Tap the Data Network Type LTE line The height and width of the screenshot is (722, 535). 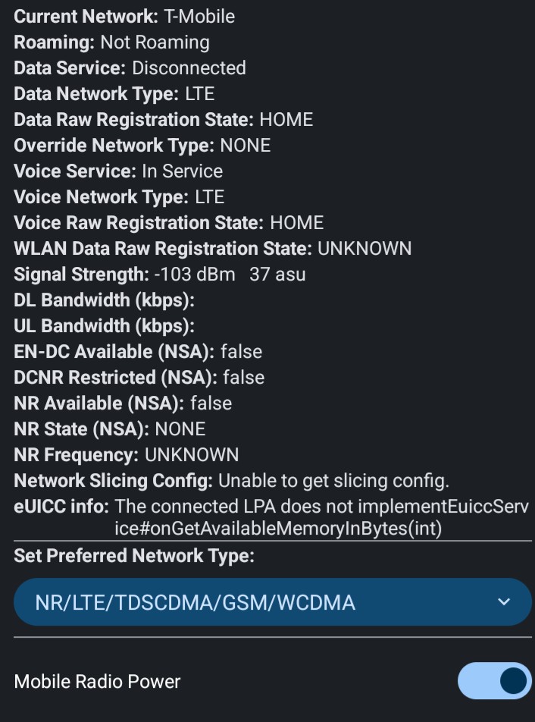pos(114,93)
